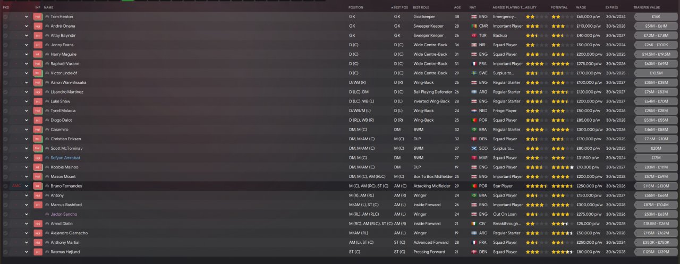The image size is (680, 264).
Task: Toggle the picked circle for Jonny Evans
Action: [x=5, y=45]
